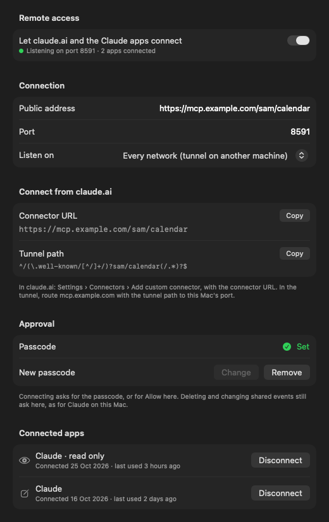The image size is (329, 522).
Task: Select Every network tunnel option text
Action: click(205, 156)
